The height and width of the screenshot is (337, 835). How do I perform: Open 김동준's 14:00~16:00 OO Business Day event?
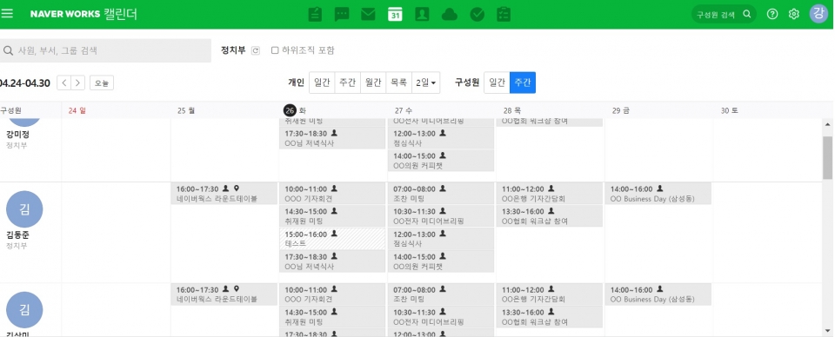[658, 194]
